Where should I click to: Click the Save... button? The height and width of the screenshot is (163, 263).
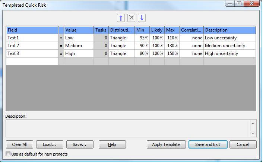pyautogui.click(x=80, y=144)
